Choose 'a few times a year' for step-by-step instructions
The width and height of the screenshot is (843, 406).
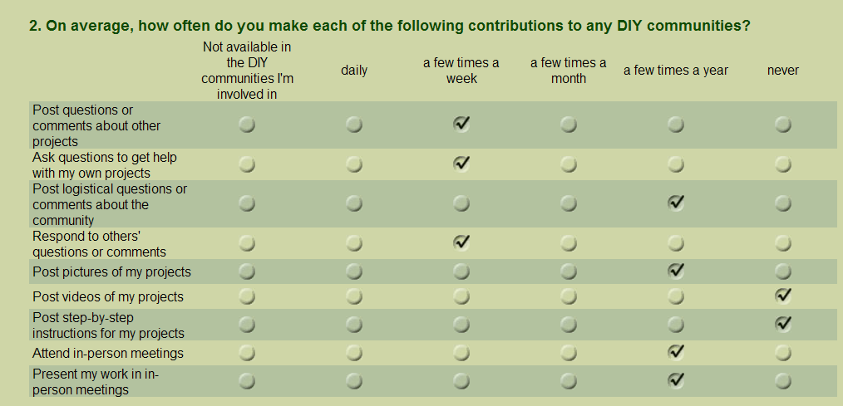pos(676,325)
